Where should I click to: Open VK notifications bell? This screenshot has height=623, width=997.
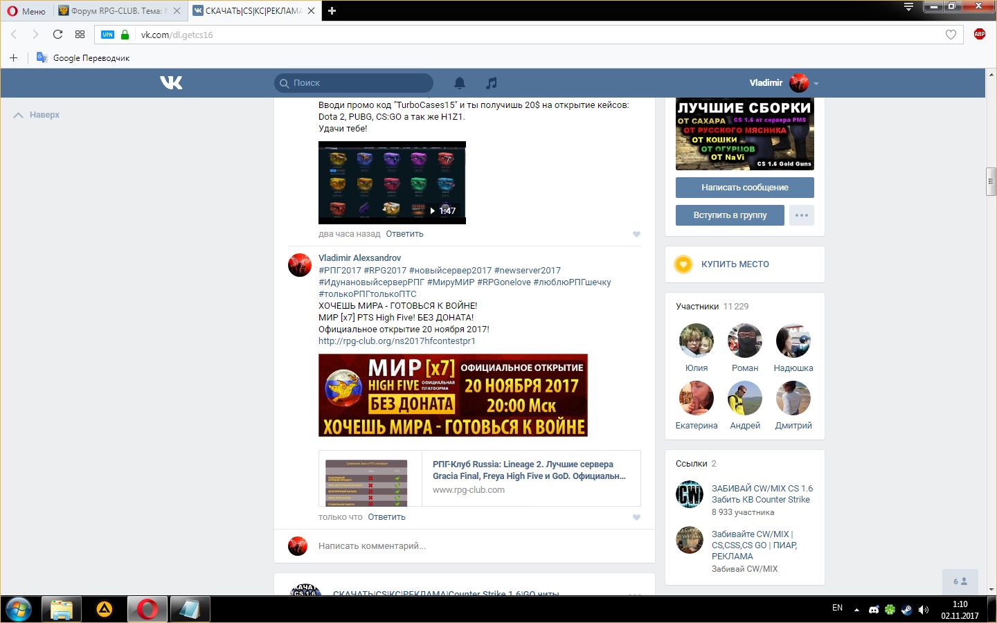click(x=459, y=83)
